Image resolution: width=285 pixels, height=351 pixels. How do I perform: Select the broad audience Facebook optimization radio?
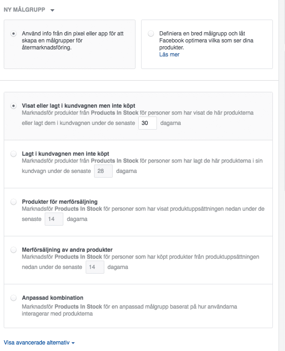[x=151, y=34]
